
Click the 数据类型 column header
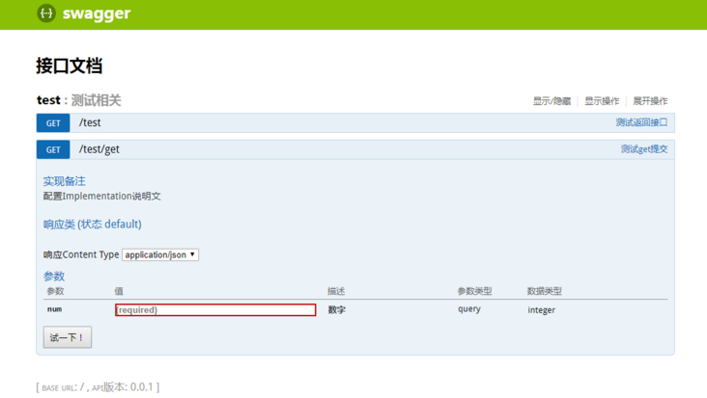click(545, 291)
